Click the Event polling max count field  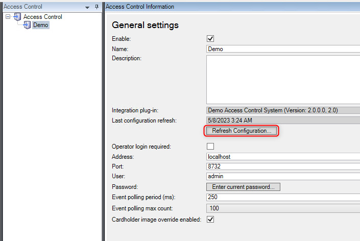coord(282,208)
